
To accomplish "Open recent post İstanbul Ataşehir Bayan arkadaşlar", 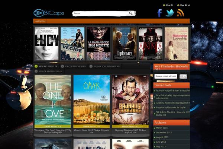I will point(173,91).
